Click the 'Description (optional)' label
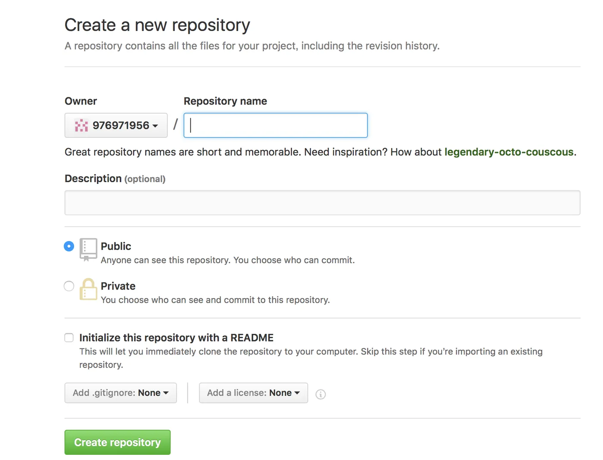The image size is (603, 460). (x=115, y=179)
